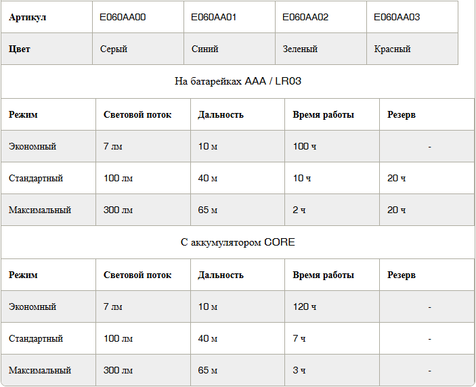Click the Зеленый color cell
The height and width of the screenshot is (387, 476).
coord(320,49)
